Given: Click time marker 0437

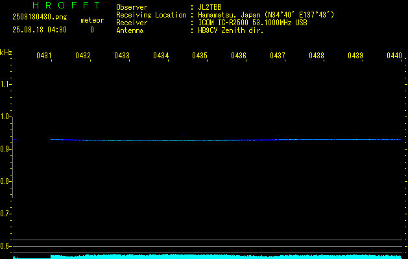Looking at the screenshot, I should 278,55.
